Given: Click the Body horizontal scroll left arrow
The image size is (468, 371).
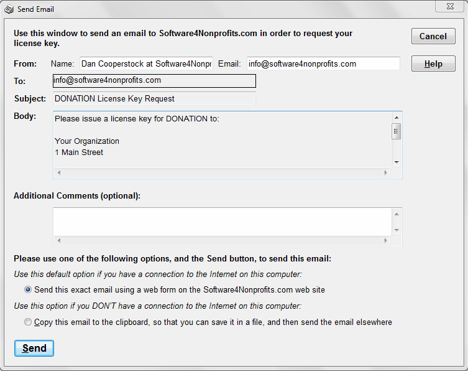Looking at the screenshot, I should [59, 172].
